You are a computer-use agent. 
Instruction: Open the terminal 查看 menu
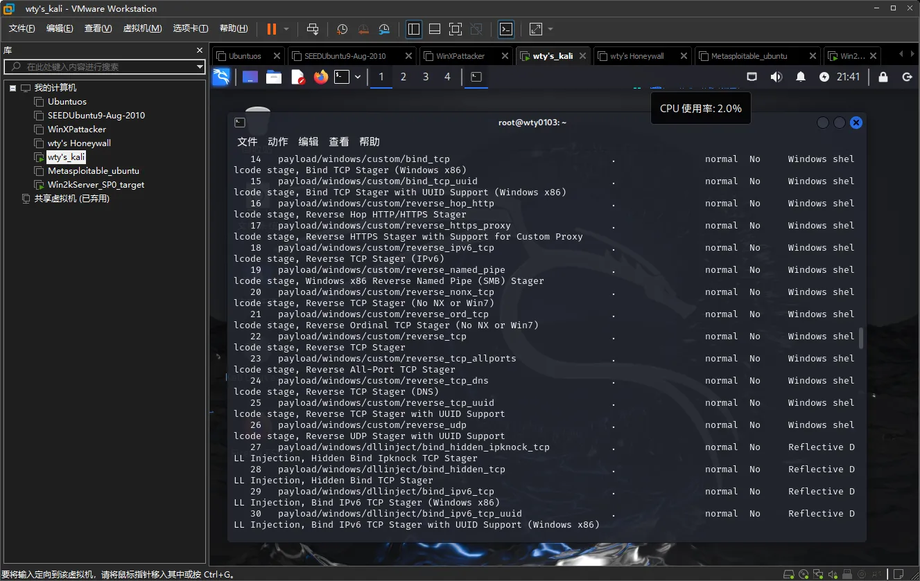click(x=339, y=141)
